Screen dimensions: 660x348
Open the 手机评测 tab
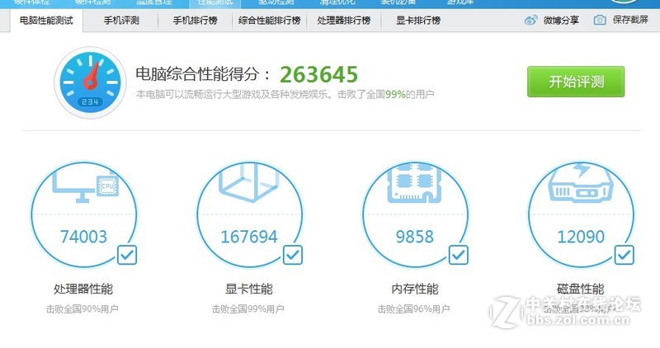pyautogui.click(x=121, y=20)
